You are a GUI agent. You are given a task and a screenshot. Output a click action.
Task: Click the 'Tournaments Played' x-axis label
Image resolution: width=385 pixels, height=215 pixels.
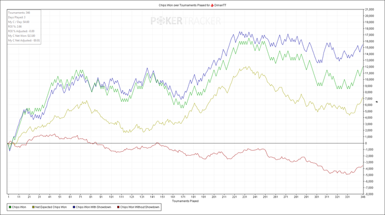point(185,201)
